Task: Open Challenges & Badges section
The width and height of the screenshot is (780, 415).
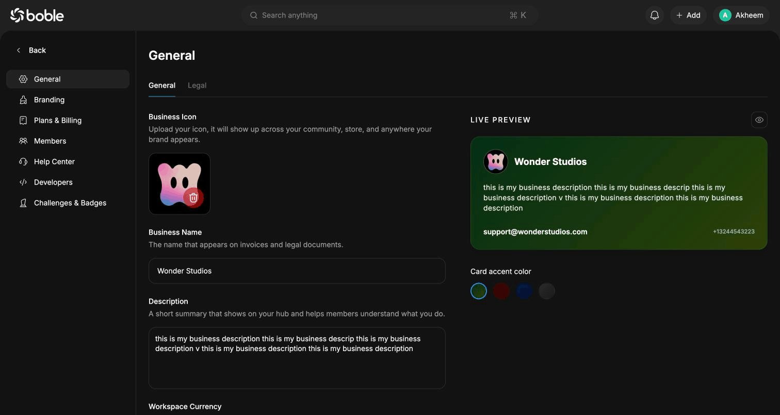Action: tap(68, 203)
